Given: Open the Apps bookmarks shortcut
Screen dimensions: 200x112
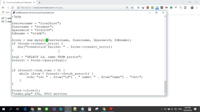Looking at the screenshot, I should click(x=6, y=12).
